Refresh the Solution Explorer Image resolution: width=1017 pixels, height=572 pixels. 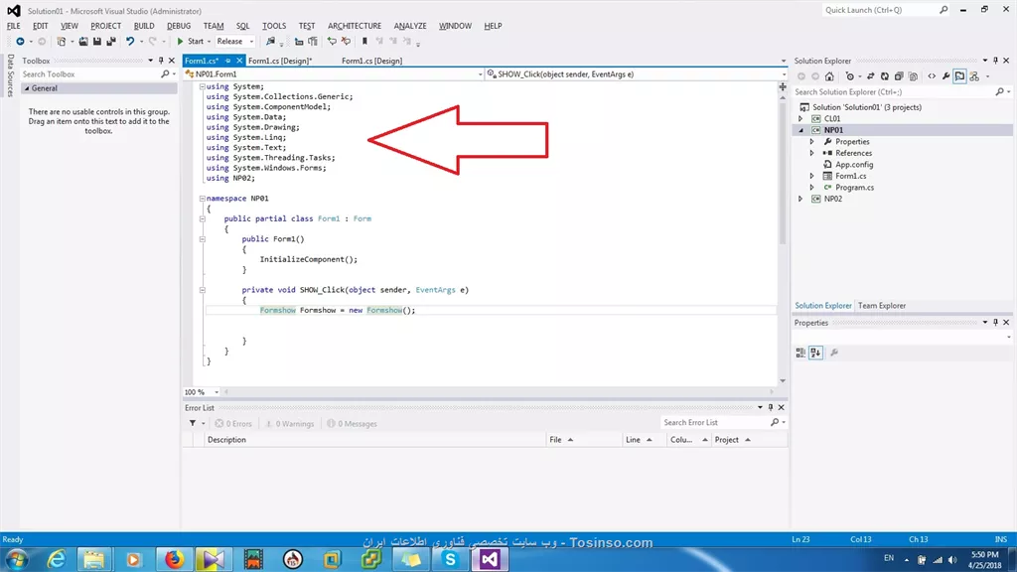click(x=885, y=76)
